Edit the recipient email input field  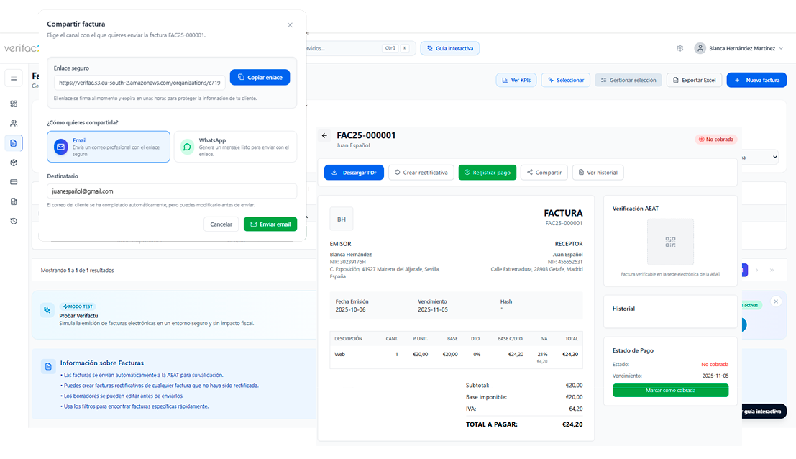point(173,190)
